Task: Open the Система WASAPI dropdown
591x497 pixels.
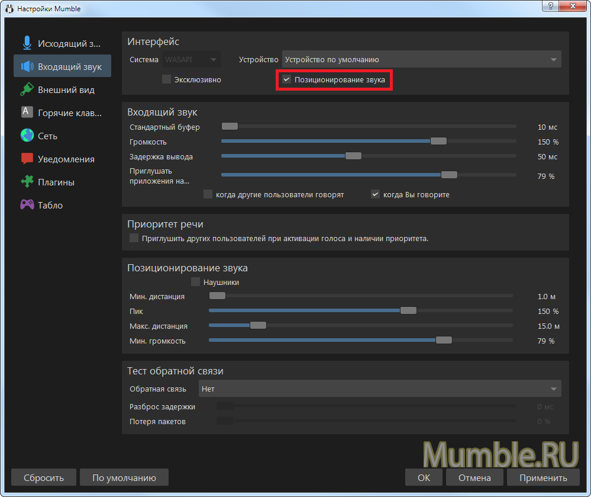Action: (190, 59)
